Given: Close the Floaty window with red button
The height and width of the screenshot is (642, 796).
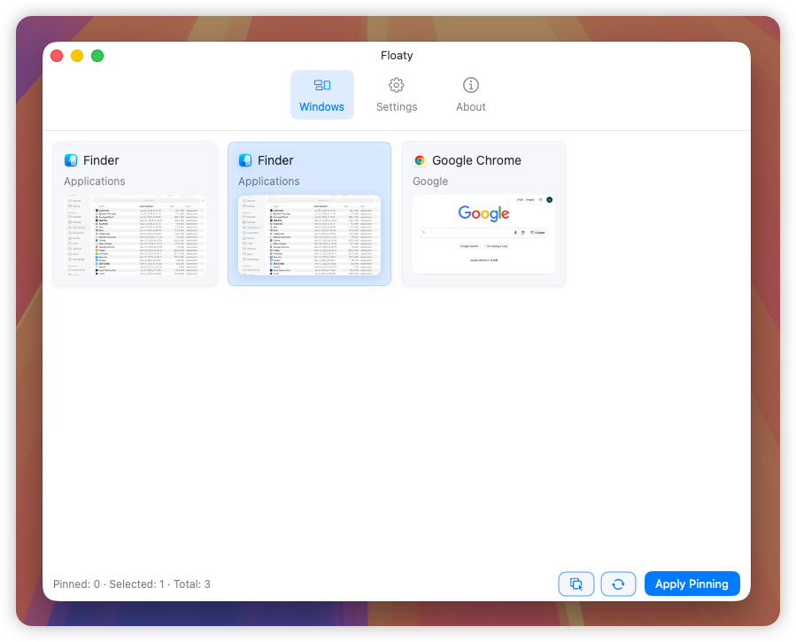Looking at the screenshot, I should point(57,56).
